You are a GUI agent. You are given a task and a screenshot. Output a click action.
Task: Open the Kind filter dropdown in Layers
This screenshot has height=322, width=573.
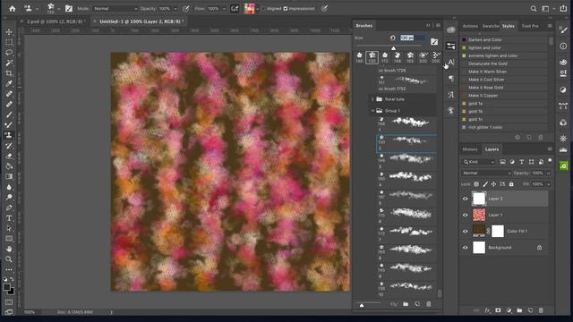(479, 162)
